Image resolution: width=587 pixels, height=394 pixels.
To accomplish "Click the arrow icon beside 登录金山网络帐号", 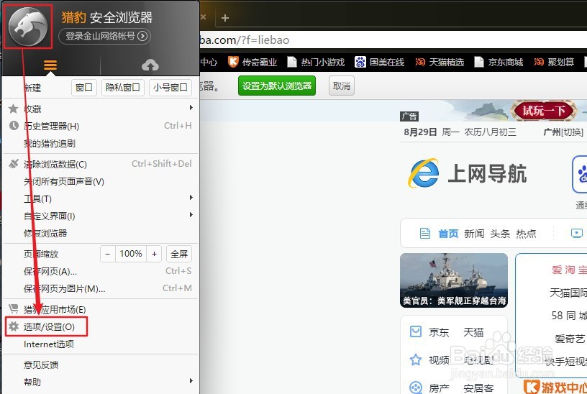I will [142, 36].
